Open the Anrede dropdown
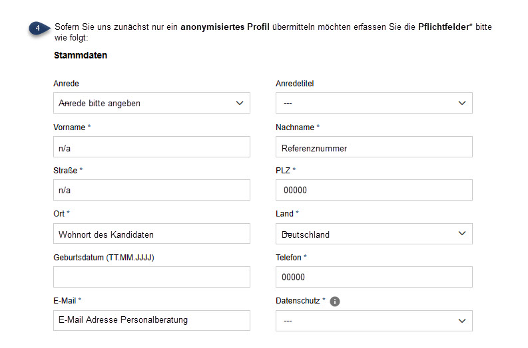528x348 pixels. [x=152, y=103]
